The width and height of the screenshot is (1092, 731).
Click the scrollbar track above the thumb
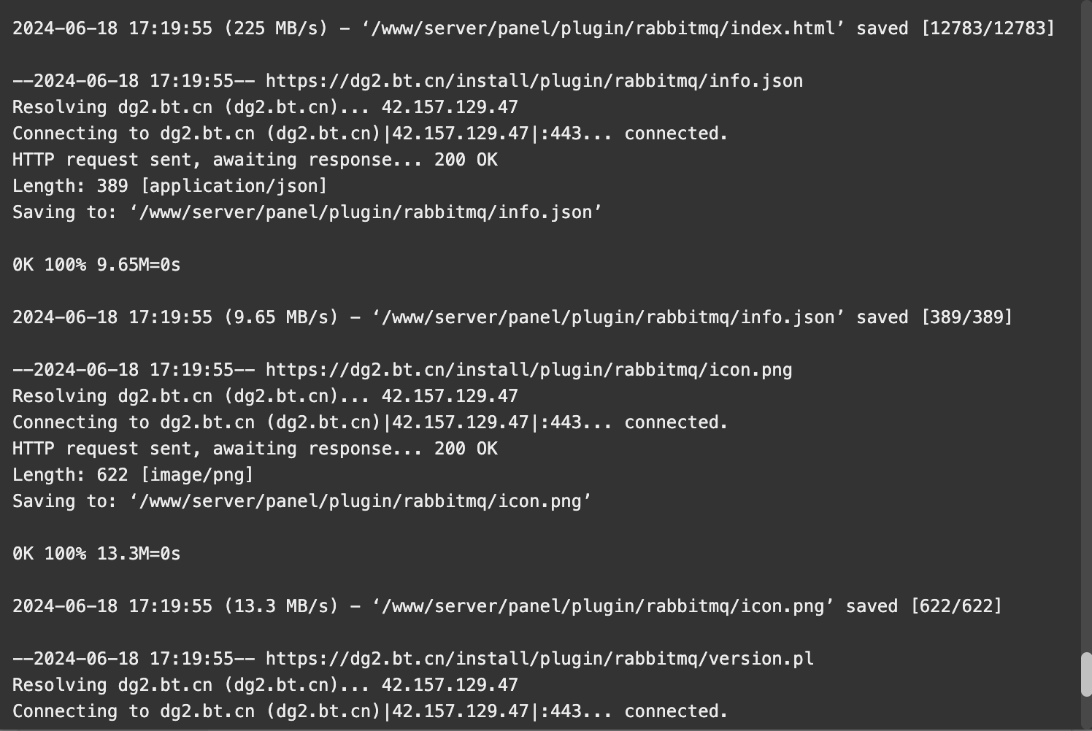pos(1085,328)
